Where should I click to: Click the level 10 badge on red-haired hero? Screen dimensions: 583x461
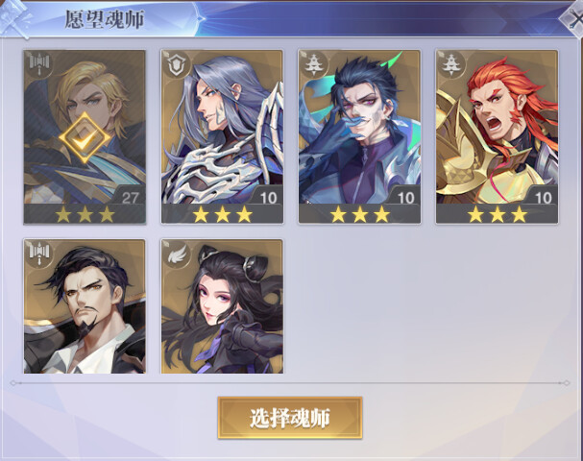[543, 197]
